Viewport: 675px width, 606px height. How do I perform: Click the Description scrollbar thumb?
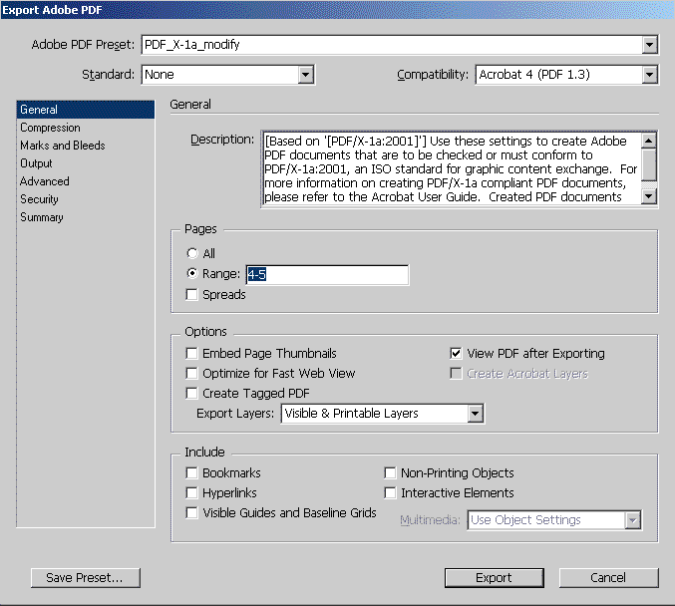click(649, 164)
